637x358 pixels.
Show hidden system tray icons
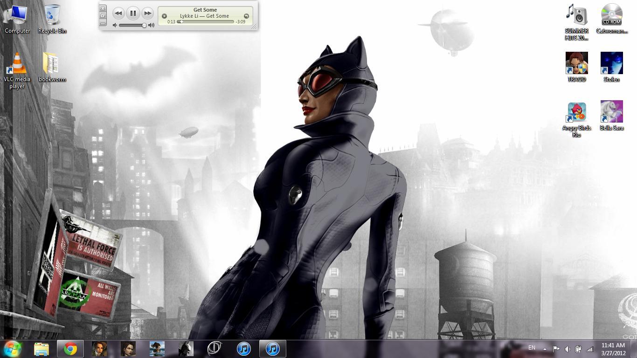545,349
